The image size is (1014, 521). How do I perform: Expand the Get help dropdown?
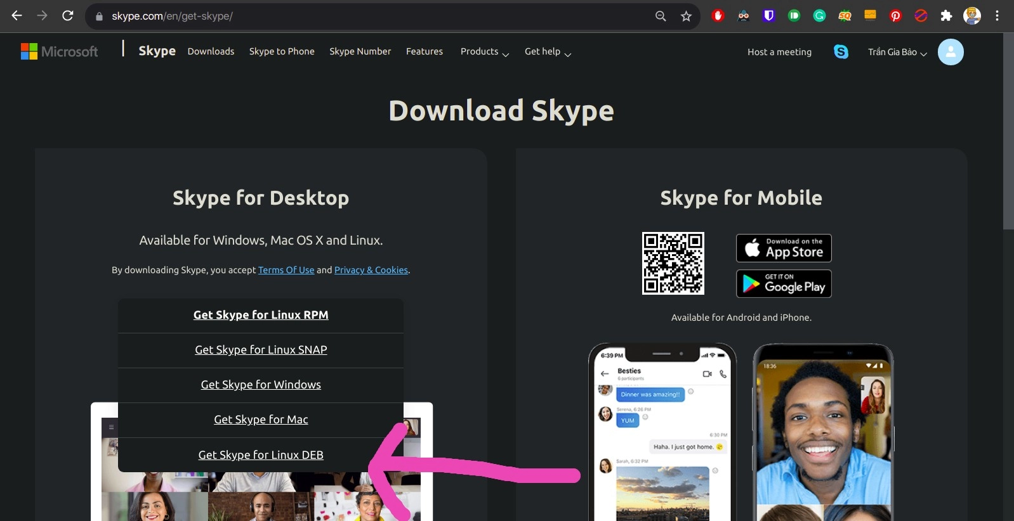click(x=548, y=52)
